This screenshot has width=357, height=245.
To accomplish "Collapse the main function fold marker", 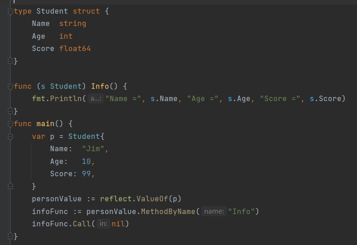I will pos(10,124).
